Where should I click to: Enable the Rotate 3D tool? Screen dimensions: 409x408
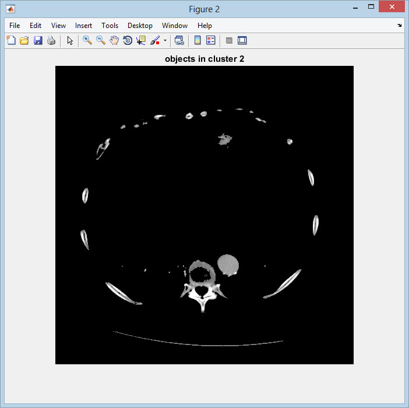(x=128, y=40)
